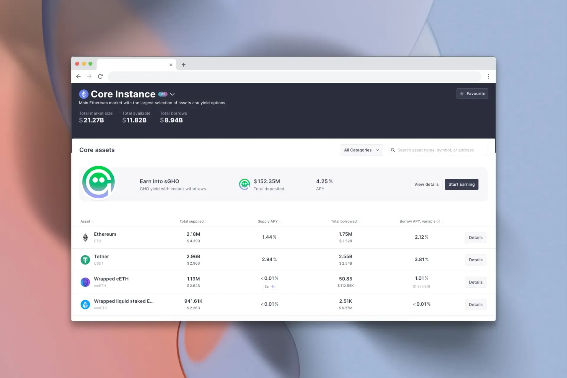The image size is (567, 378).
Task: Click the Wrapped eETH asset name
Action: 111,279
